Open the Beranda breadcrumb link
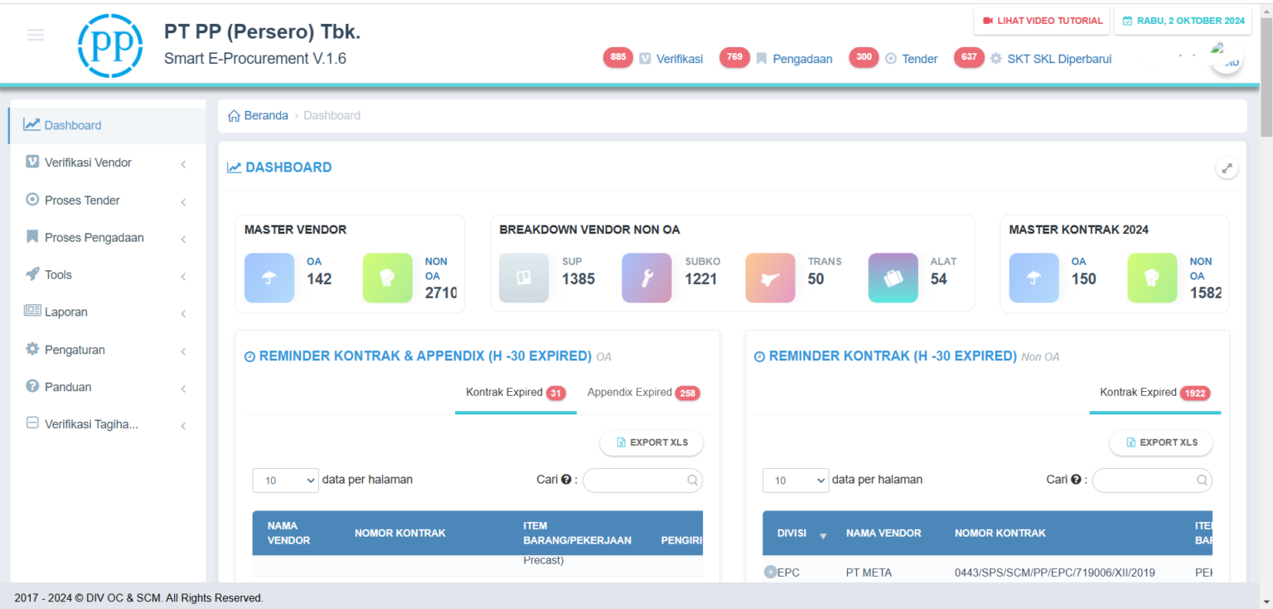 [x=265, y=116]
